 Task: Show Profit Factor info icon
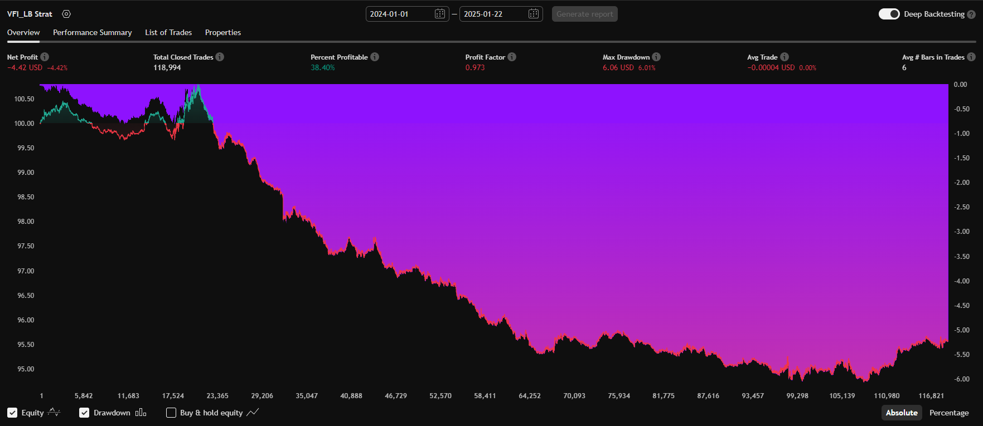coord(512,57)
